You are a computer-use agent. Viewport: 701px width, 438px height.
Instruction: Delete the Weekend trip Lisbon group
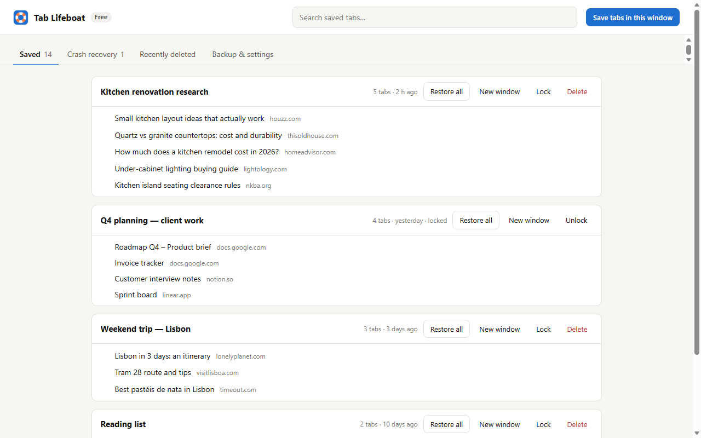pyautogui.click(x=577, y=329)
